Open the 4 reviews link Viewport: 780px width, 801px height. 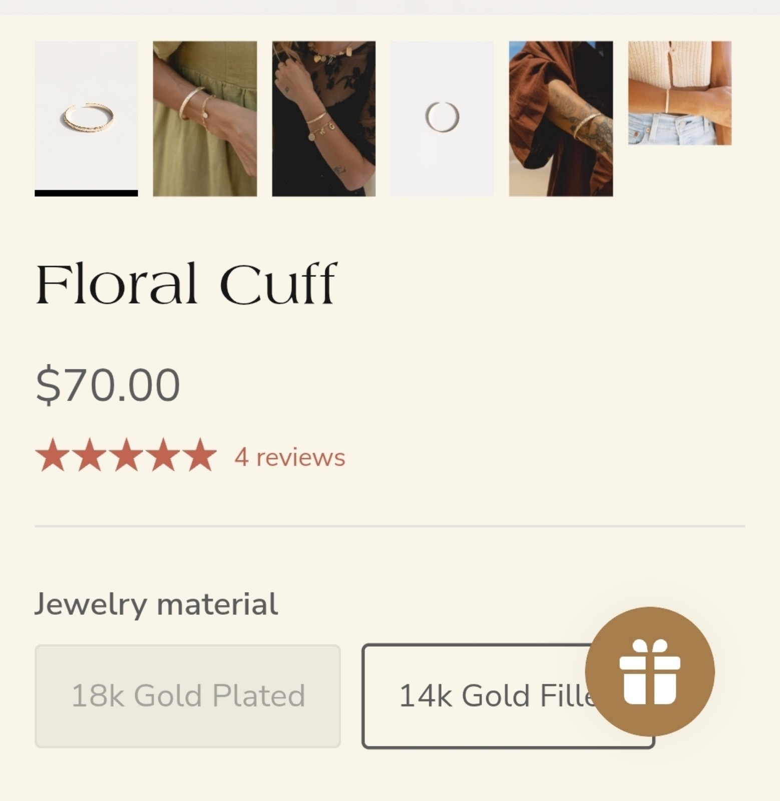(290, 458)
